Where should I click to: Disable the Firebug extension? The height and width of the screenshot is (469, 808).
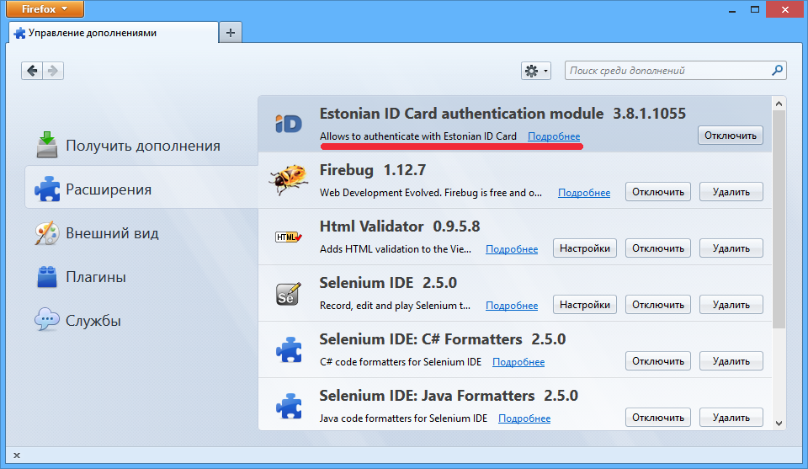click(x=658, y=192)
